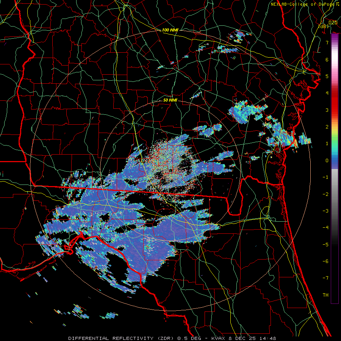Click the scale value 6
Viewport: 341px width, 341px height.
point(327,59)
